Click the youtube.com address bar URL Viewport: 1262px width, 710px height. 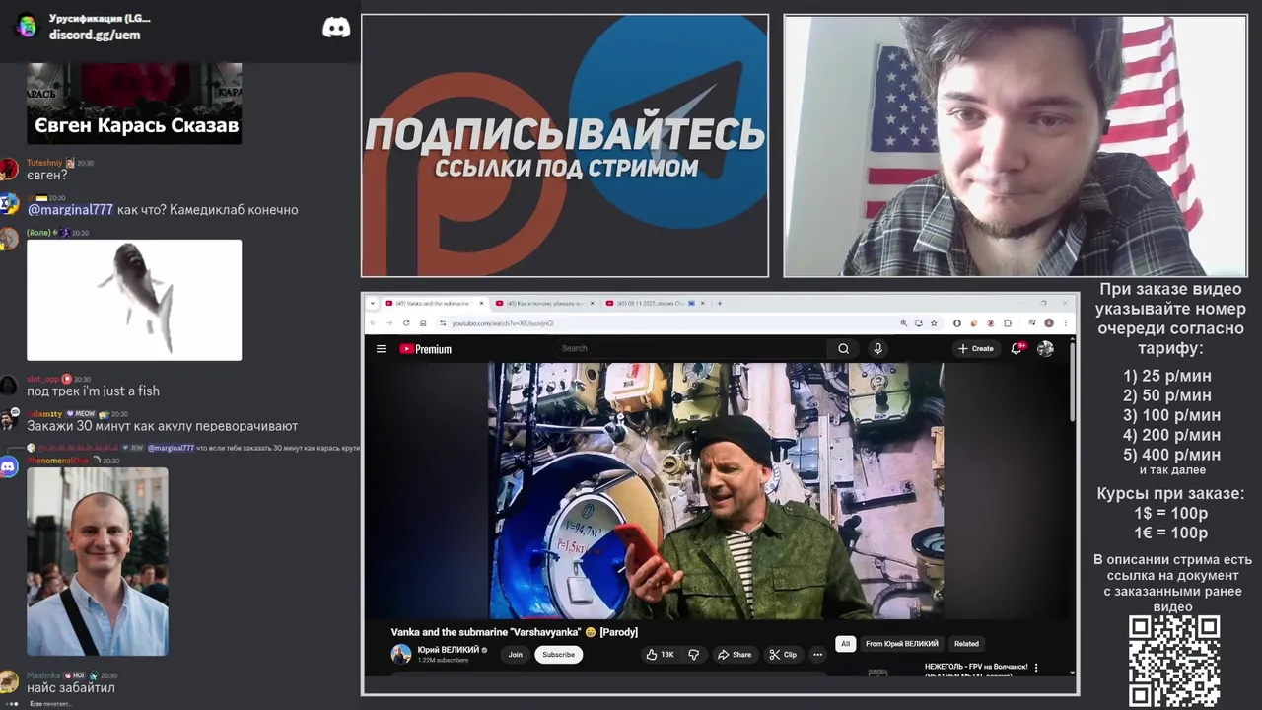tap(503, 323)
